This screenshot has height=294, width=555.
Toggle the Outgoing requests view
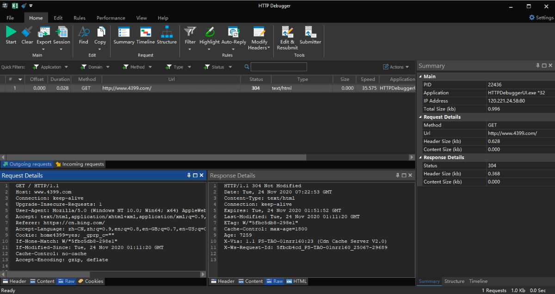[x=27, y=164]
